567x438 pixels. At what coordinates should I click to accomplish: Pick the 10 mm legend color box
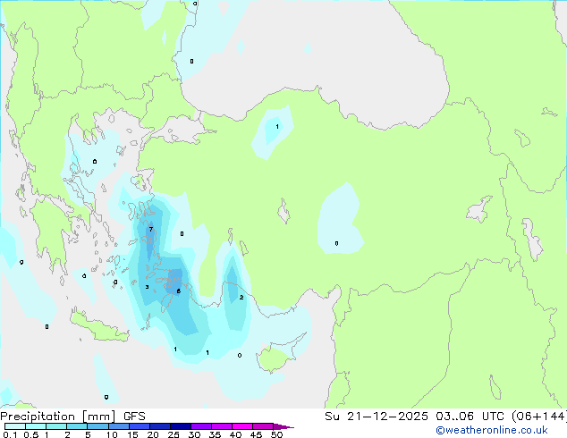(119, 426)
